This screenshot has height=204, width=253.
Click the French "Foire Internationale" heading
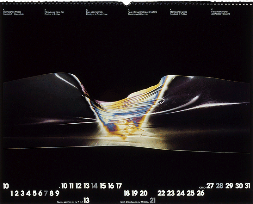(x=96, y=13)
